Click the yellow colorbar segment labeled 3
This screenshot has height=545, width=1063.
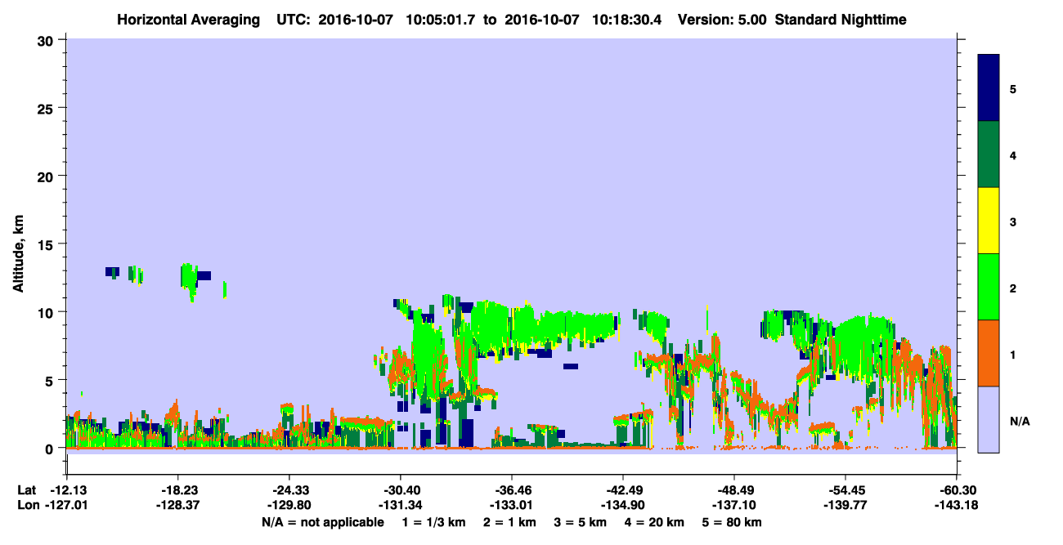tap(989, 221)
